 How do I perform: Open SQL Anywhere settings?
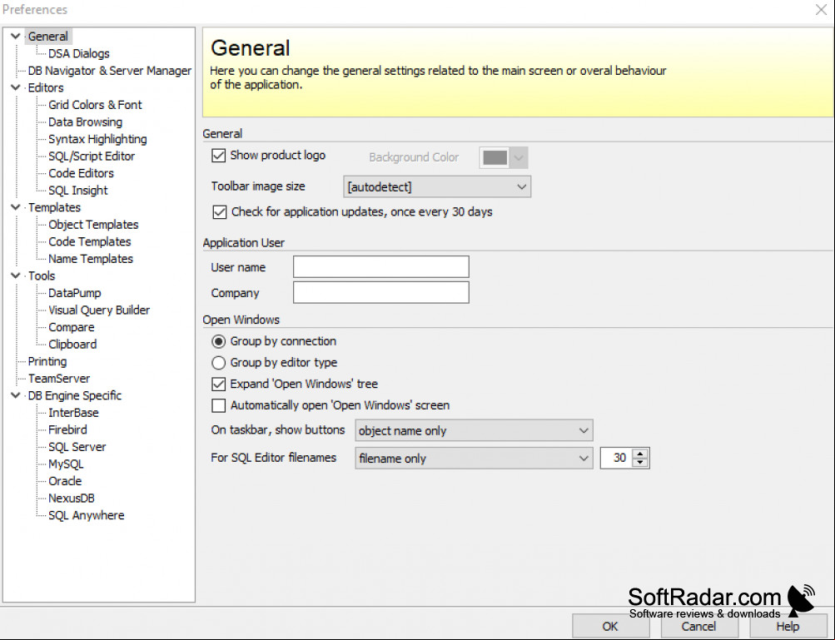click(87, 515)
